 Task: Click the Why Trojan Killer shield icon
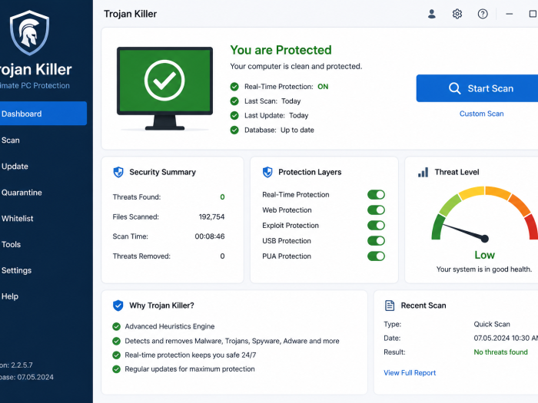(118, 306)
